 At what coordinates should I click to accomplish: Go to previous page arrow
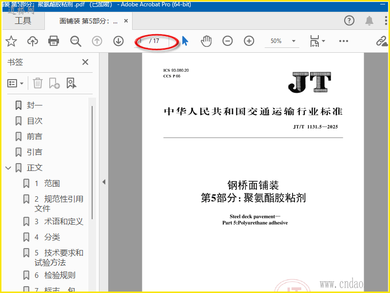point(97,41)
